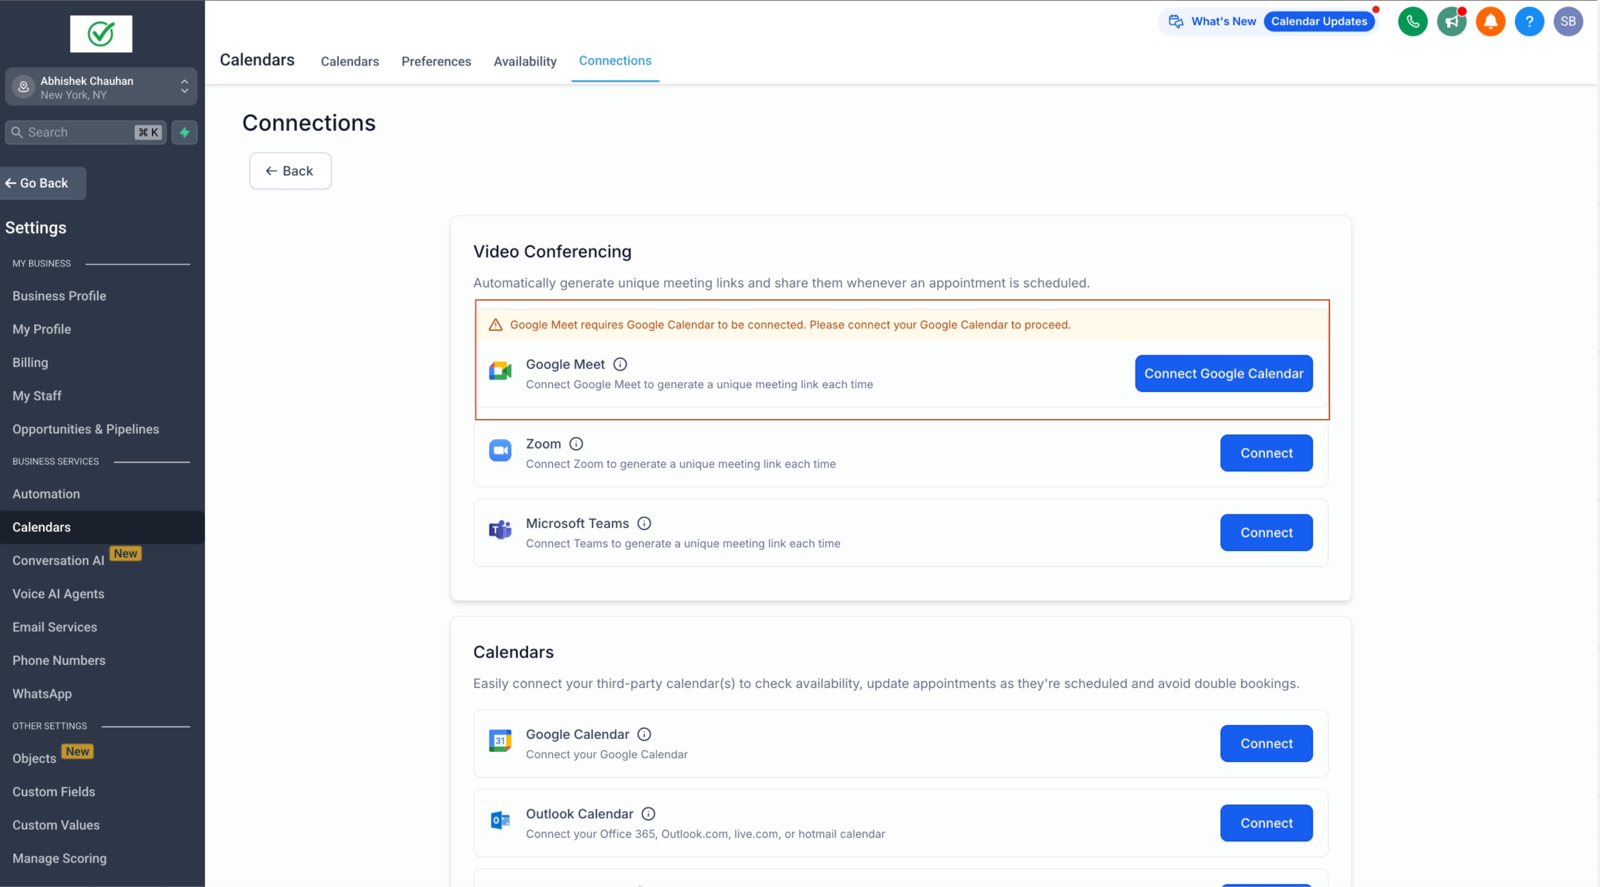Open the SB user avatar menu

pos(1568,22)
